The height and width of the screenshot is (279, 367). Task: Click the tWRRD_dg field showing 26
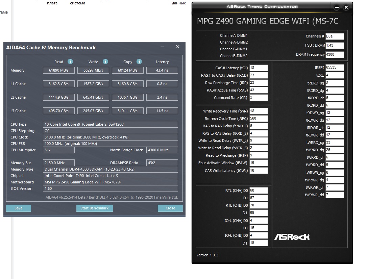[x=335, y=150]
